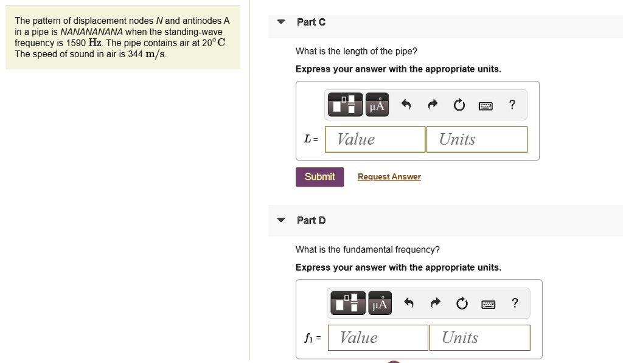Screen dimensions: 623x363
Task: Click the Value field for fundamental frequency f1
Action: 377,337
